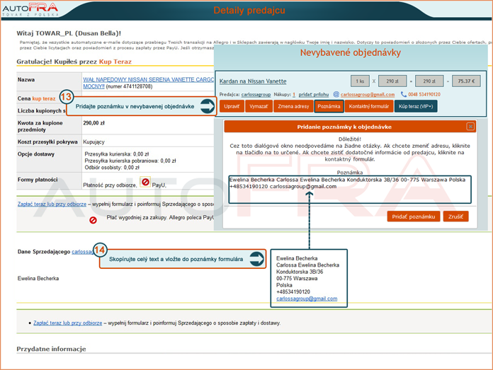Click the email @ icon next to carlossagroup@gmail.com
The width and height of the screenshot is (493, 370).
(x=336, y=94)
